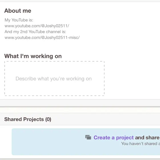Click the word Create in purple link
The height and width of the screenshot is (160, 160).
102,137
